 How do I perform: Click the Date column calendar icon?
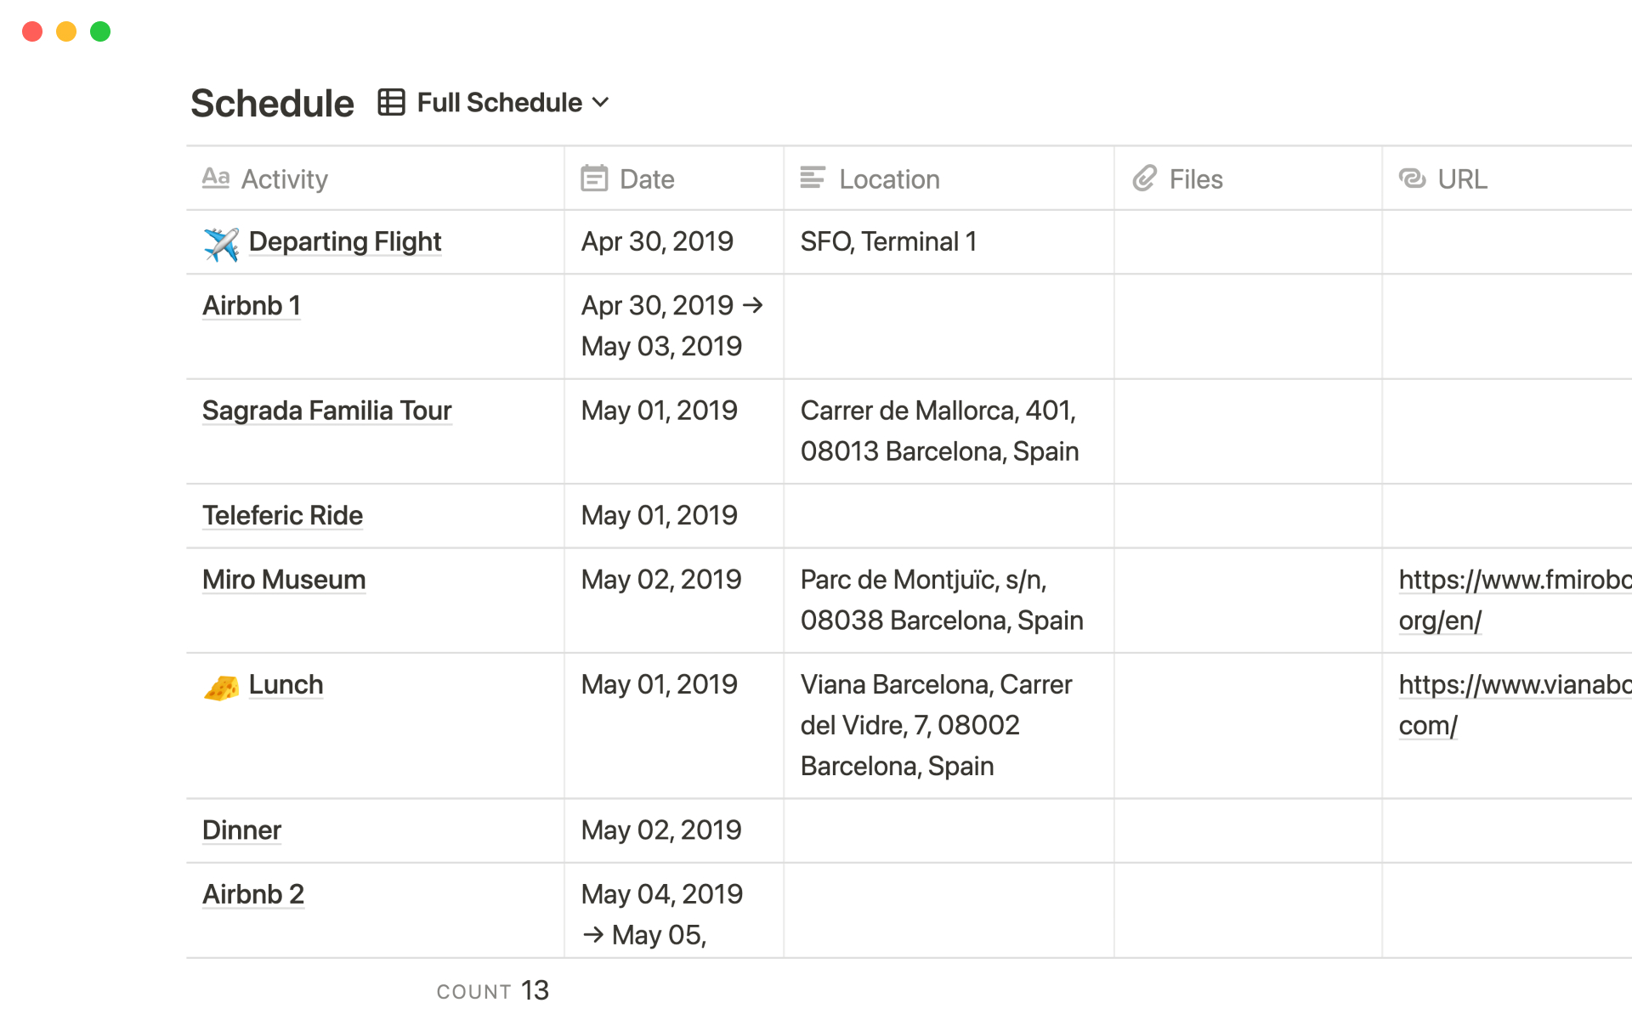click(594, 178)
